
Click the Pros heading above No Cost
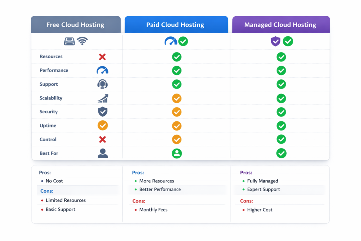coord(45,173)
